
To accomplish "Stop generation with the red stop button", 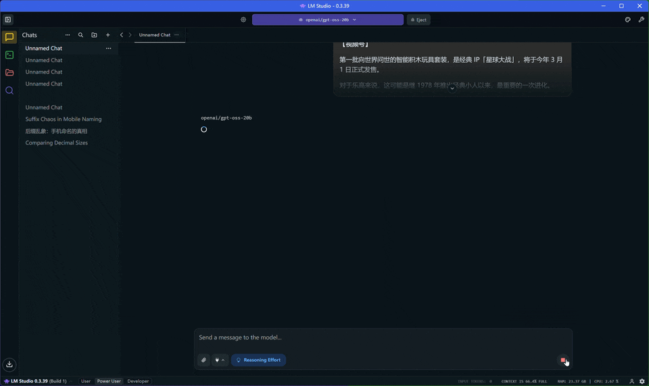I will pyautogui.click(x=563, y=360).
